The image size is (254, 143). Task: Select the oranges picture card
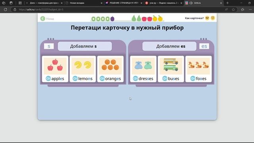pyautogui.click(x=110, y=69)
